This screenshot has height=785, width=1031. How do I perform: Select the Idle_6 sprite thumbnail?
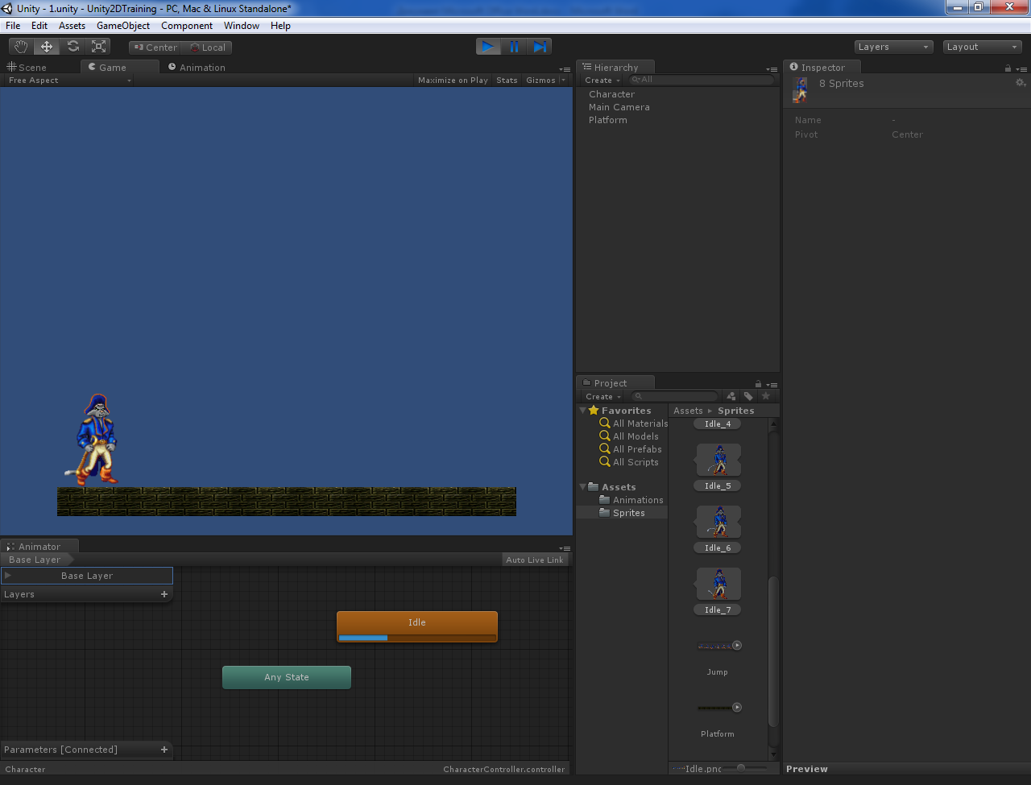[x=718, y=522]
